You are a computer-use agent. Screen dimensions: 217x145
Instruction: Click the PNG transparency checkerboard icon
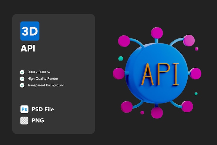[x=24, y=120]
